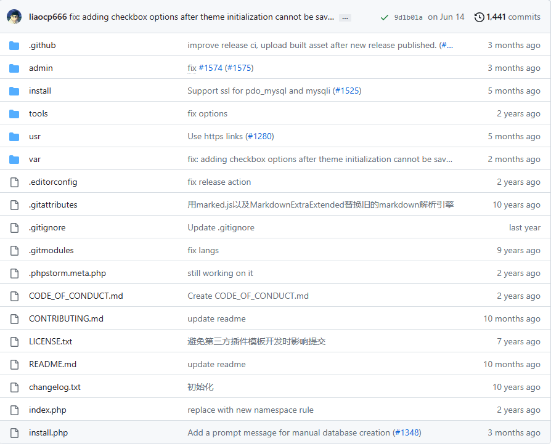Screen dimensions: 551x446
Task: Open commit hash 9d1b01a
Action: point(409,17)
